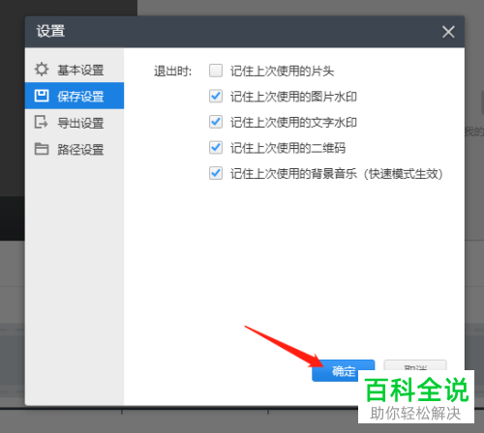Click the export icon beside 导出设置

(x=41, y=122)
